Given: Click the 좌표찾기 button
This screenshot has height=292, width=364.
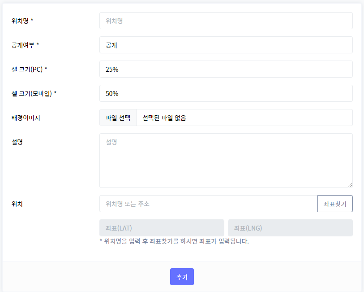Looking at the screenshot, I should pyautogui.click(x=335, y=204).
